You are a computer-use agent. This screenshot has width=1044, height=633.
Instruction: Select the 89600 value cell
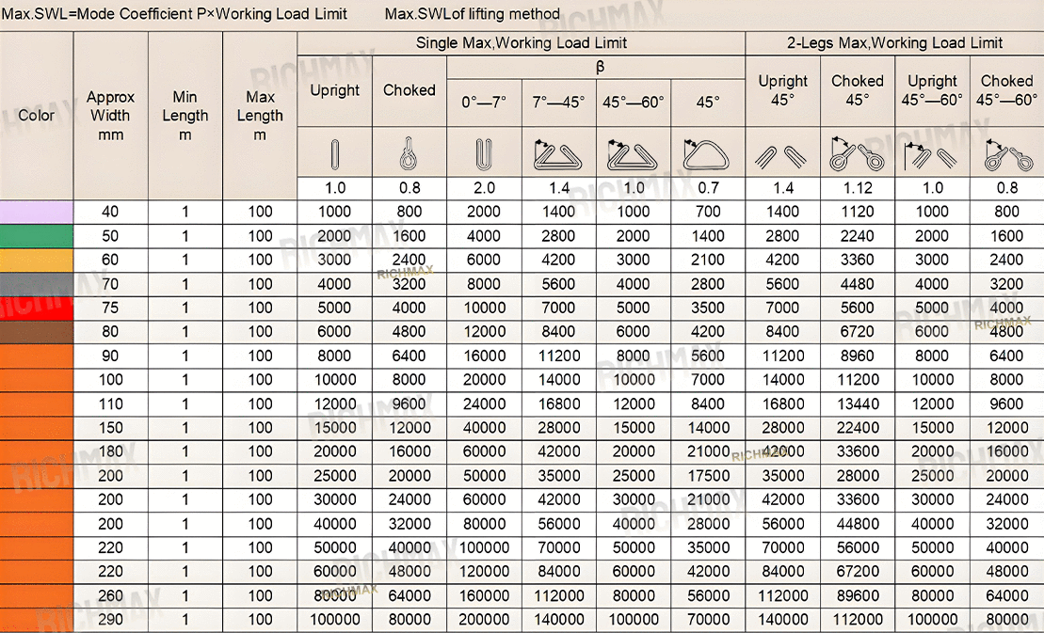pos(857,595)
